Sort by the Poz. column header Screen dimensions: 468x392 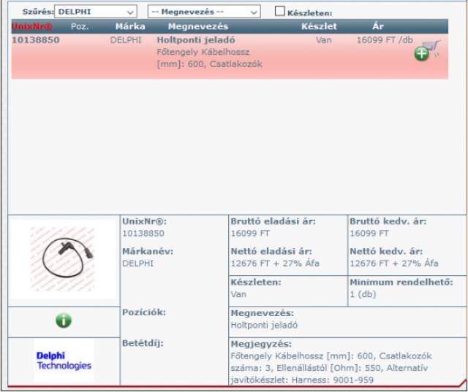point(80,26)
